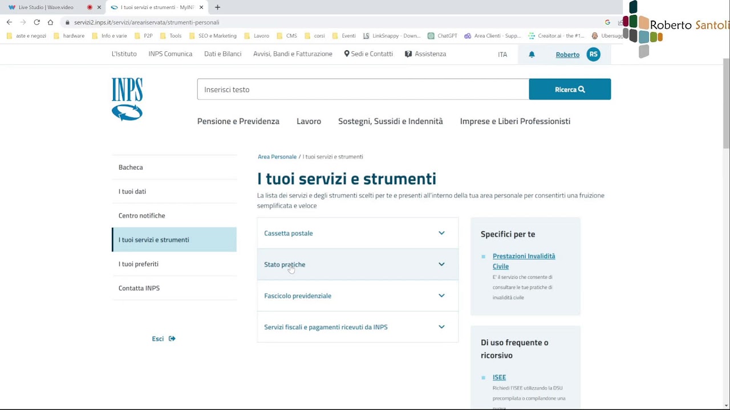Expand the Stato pratiche chevron
Viewport: 730px width, 410px height.
tap(441, 264)
